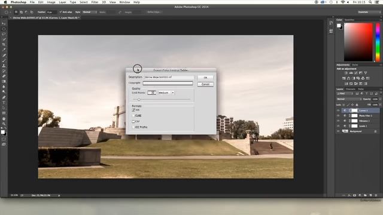Select the Lasso tool

click(x=4, y=34)
